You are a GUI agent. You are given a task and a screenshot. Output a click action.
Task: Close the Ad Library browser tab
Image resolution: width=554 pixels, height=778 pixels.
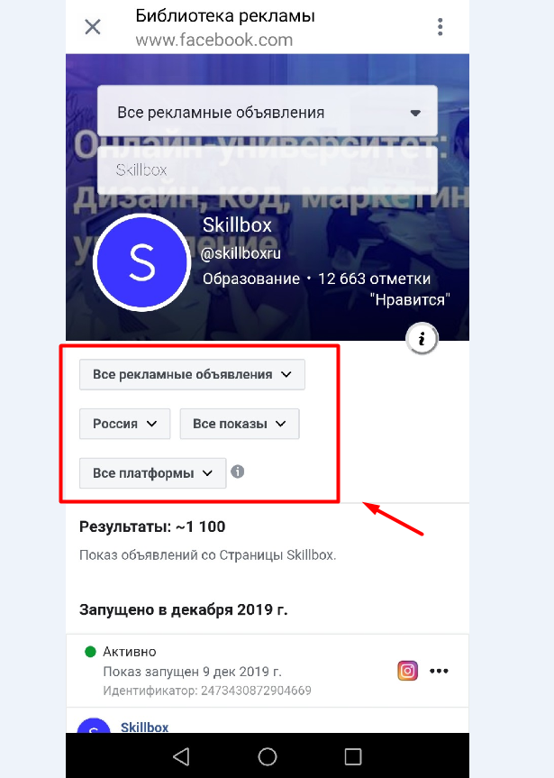[93, 27]
